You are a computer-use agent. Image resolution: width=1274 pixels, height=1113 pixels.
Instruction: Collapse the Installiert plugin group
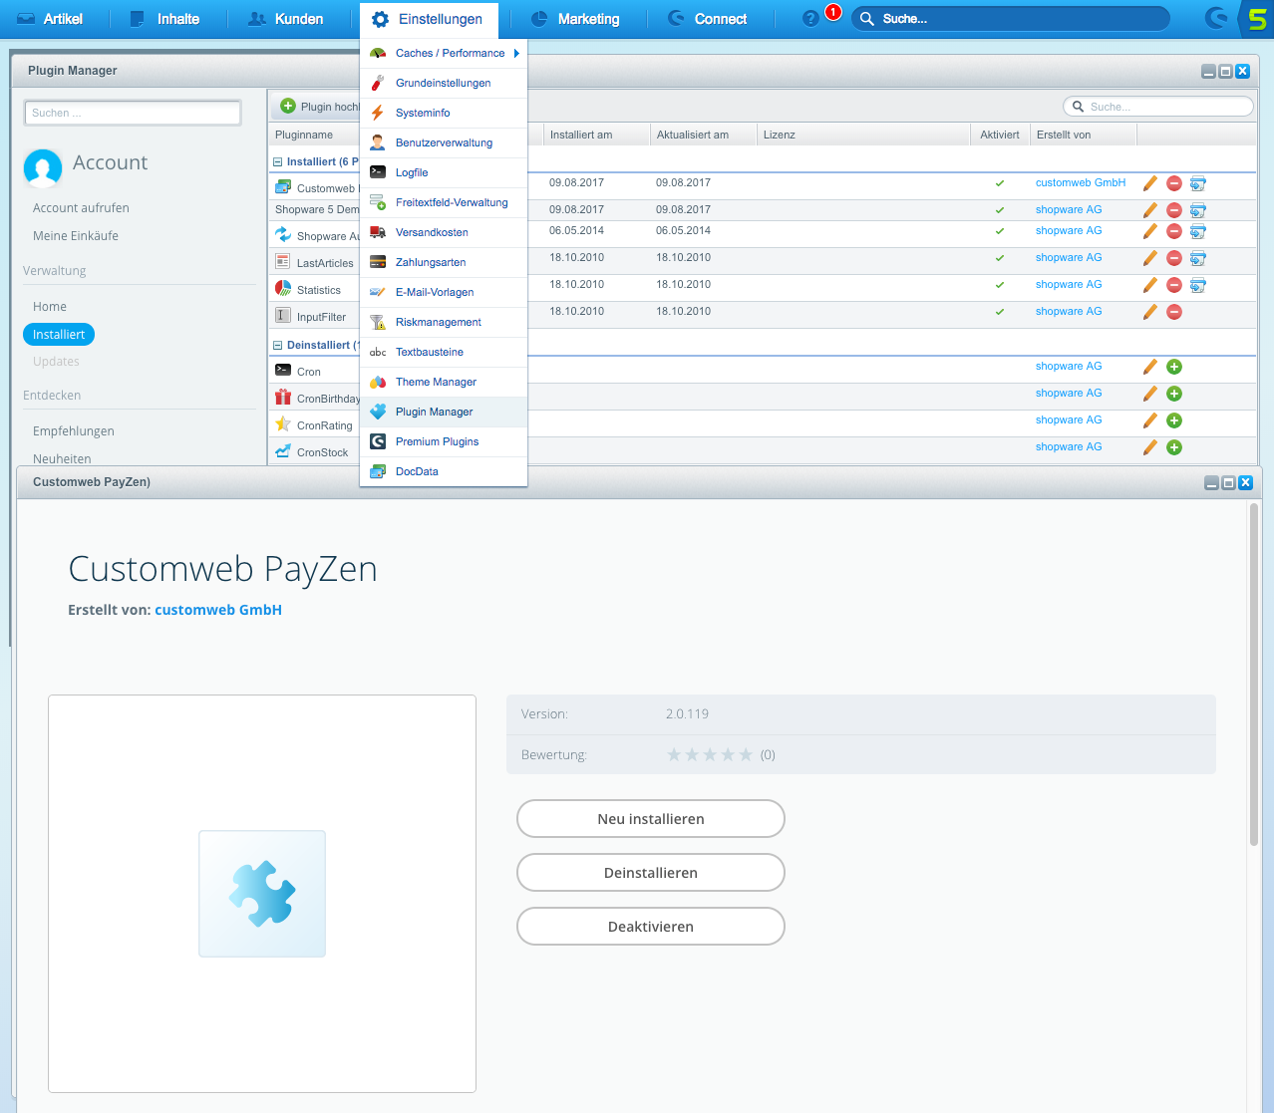pos(278,161)
